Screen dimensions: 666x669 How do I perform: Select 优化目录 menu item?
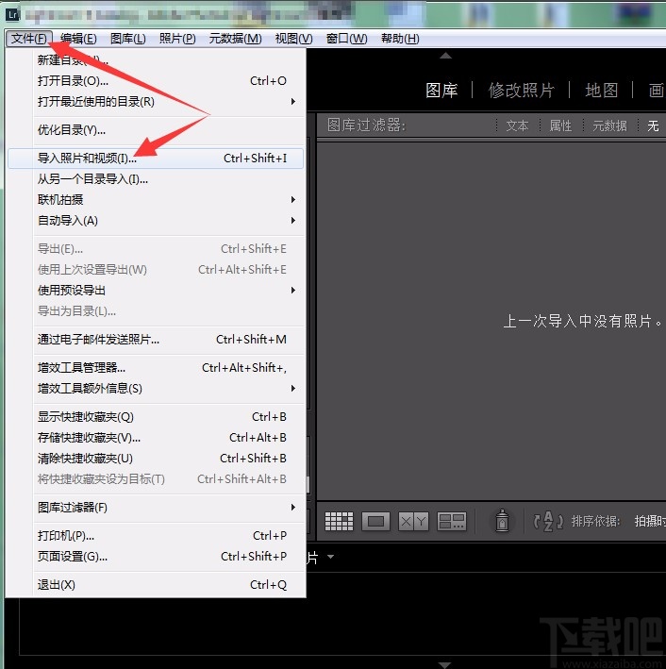[157, 130]
